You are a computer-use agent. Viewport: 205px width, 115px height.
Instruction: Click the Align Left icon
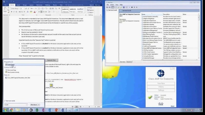[x=39, y=12]
